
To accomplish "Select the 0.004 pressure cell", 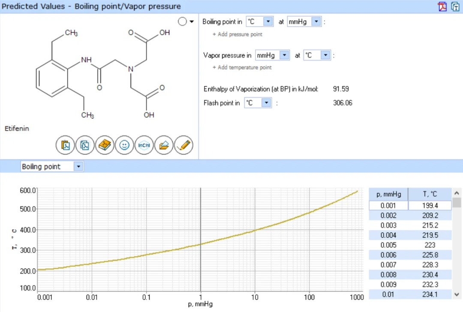I will [x=388, y=235].
